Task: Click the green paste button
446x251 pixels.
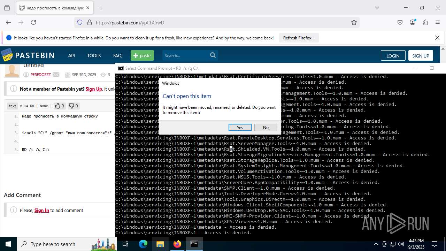Action: click(x=142, y=55)
